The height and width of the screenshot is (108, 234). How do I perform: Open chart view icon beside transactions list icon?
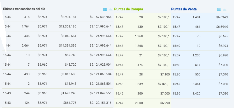pyautogui.click(x=111, y=10)
